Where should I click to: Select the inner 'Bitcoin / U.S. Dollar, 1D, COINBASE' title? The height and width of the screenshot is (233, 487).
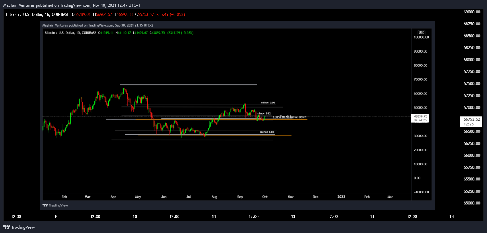70,33
